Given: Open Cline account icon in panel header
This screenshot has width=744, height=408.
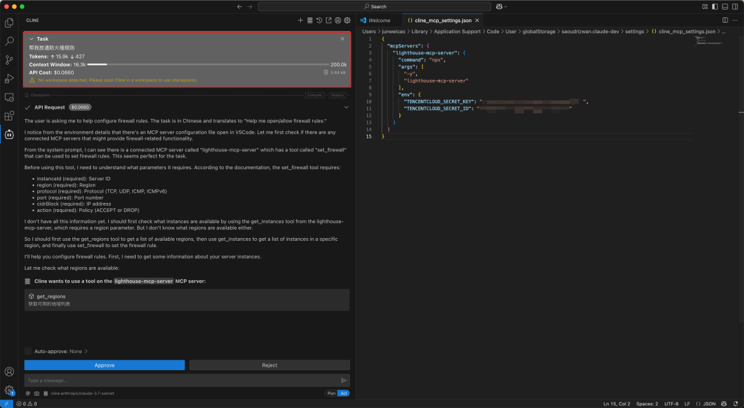Looking at the screenshot, I should tap(338, 21).
